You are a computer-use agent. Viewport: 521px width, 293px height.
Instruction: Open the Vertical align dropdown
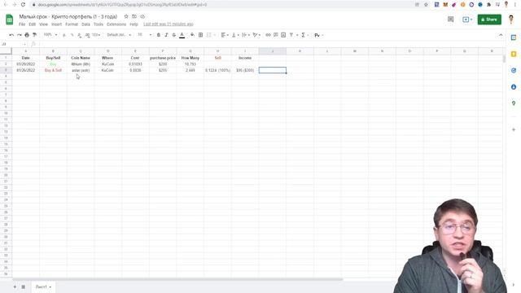point(235,35)
